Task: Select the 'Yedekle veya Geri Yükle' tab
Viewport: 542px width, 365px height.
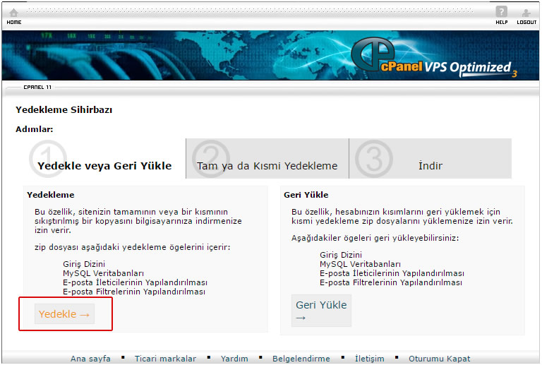Action: point(104,167)
